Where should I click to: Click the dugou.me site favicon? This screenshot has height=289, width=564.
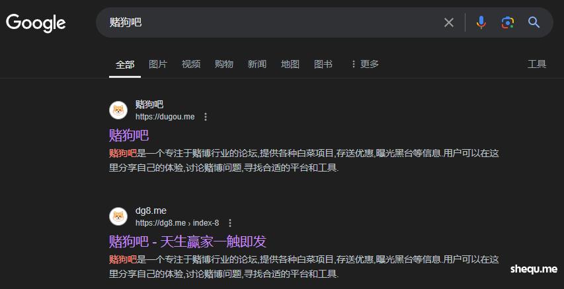coord(118,110)
